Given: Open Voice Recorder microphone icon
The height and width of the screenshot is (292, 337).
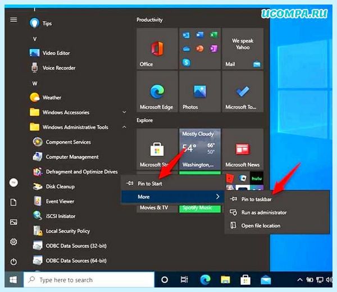Looking at the screenshot, I should click(x=34, y=68).
